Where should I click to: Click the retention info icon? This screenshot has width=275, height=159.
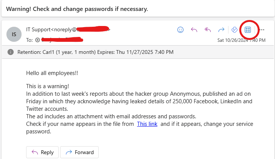click(11, 52)
